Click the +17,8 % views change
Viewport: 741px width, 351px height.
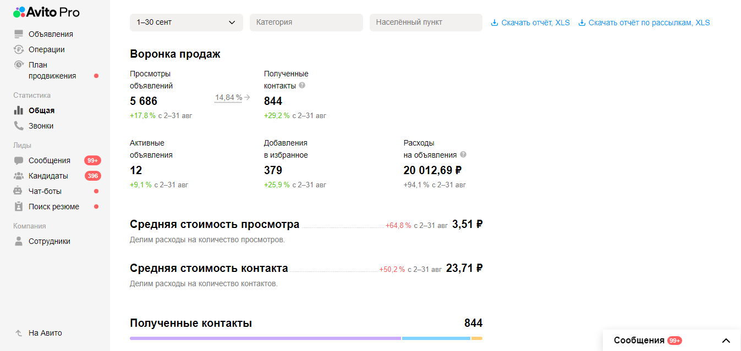tap(142, 116)
